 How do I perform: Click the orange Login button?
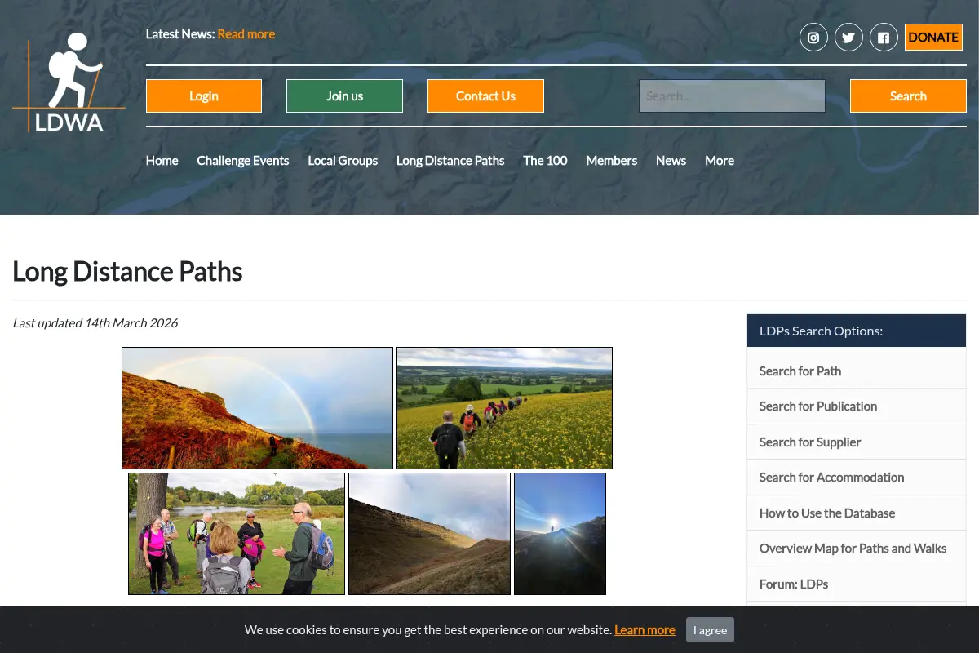204,96
